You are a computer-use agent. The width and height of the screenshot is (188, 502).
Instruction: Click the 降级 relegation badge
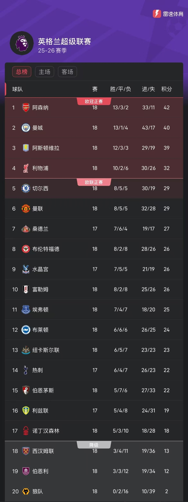point(93,445)
